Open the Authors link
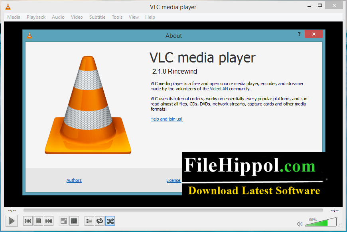This screenshot has height=232, width=347. point(74,180)
